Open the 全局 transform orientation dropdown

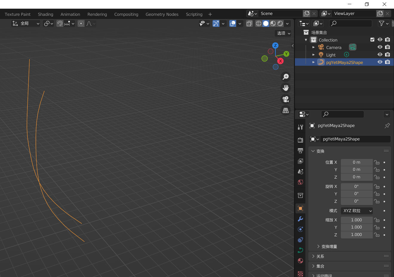pyautogui.click(x=26, y=24)
